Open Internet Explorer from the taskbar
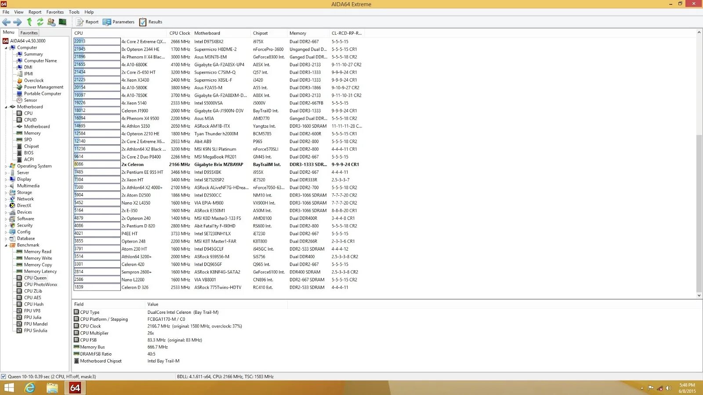 (29, 388)
